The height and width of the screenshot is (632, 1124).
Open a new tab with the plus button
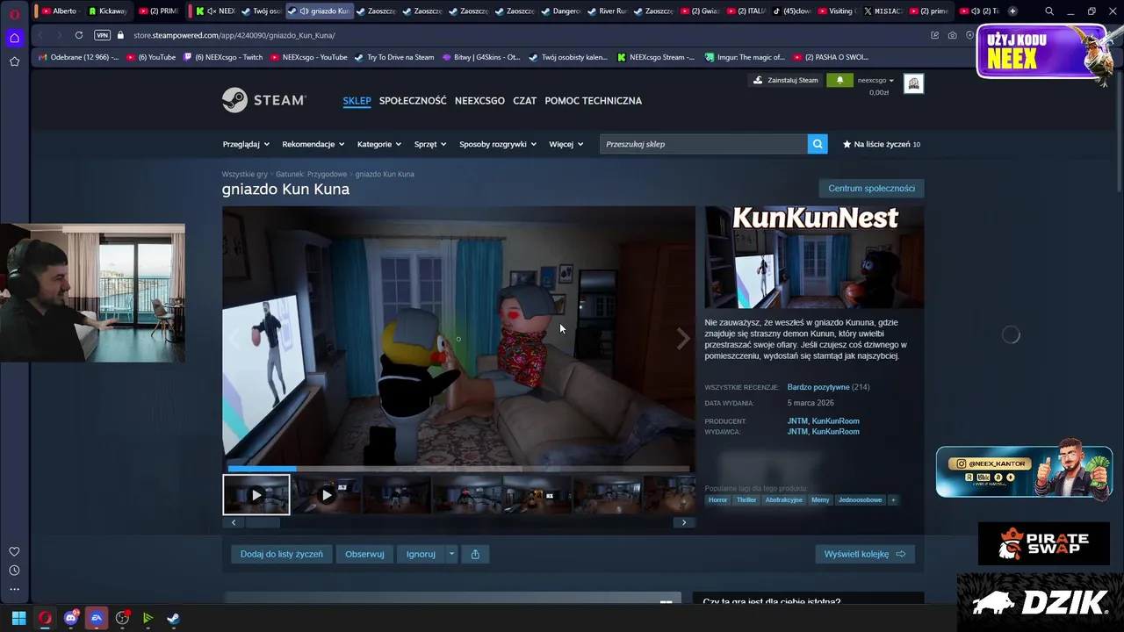1012,11
